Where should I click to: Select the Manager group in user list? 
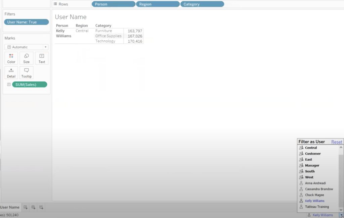point(312,165)
